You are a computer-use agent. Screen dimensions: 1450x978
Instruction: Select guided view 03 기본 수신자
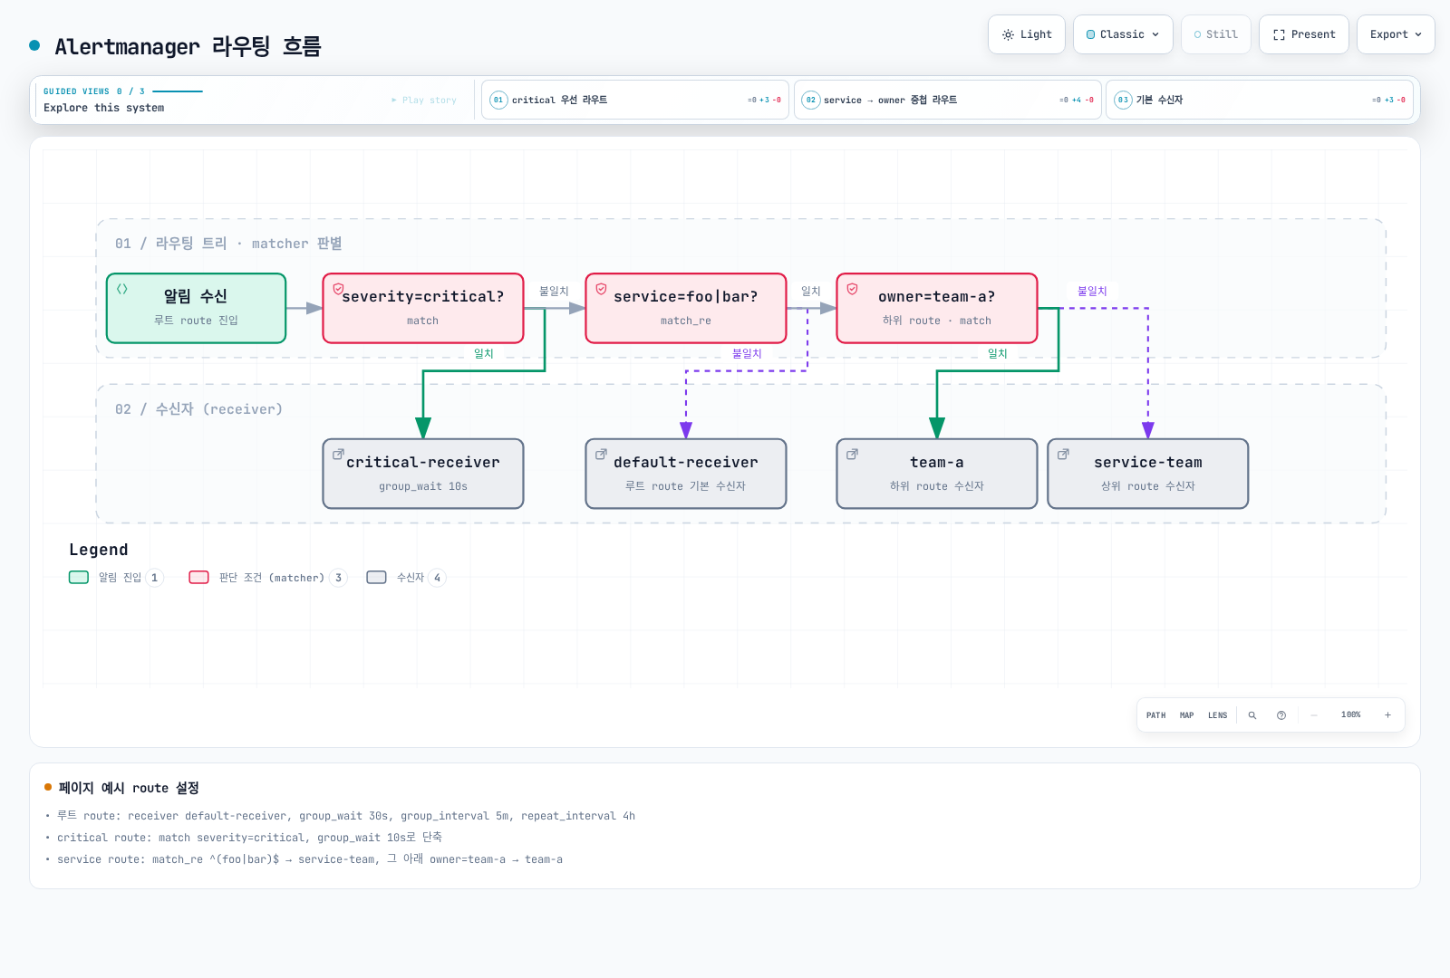click(x=1260, y=100)
